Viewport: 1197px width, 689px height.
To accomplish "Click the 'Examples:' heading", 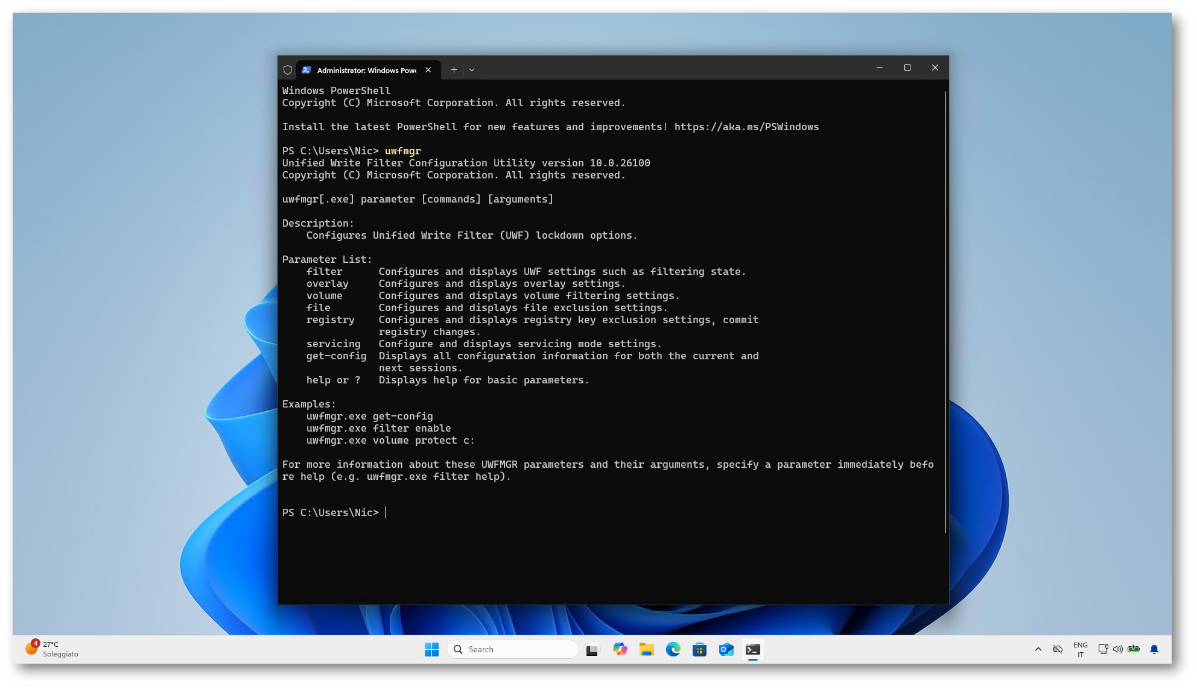I will 309,404.
